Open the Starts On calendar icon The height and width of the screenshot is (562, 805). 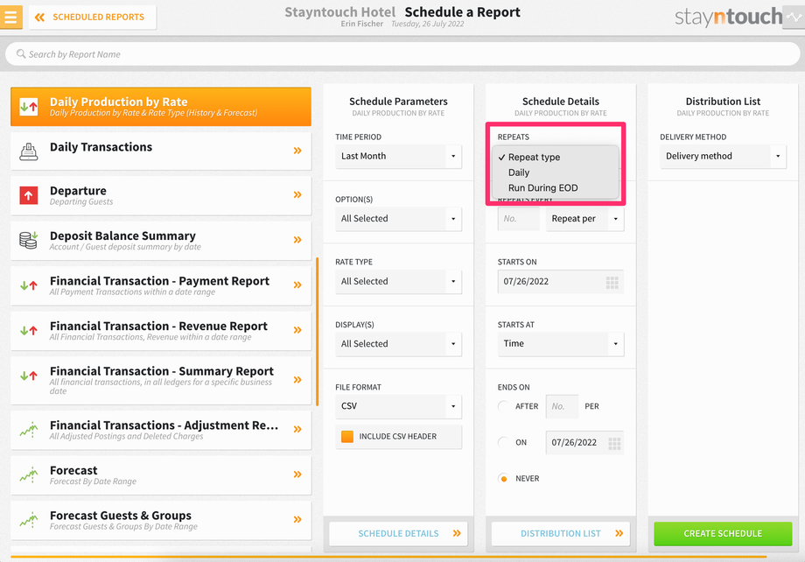(x=612, y=282)
